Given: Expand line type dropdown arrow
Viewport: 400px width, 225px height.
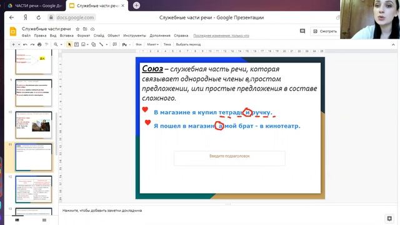Looking at the screenshot, I should click(107, 44).
